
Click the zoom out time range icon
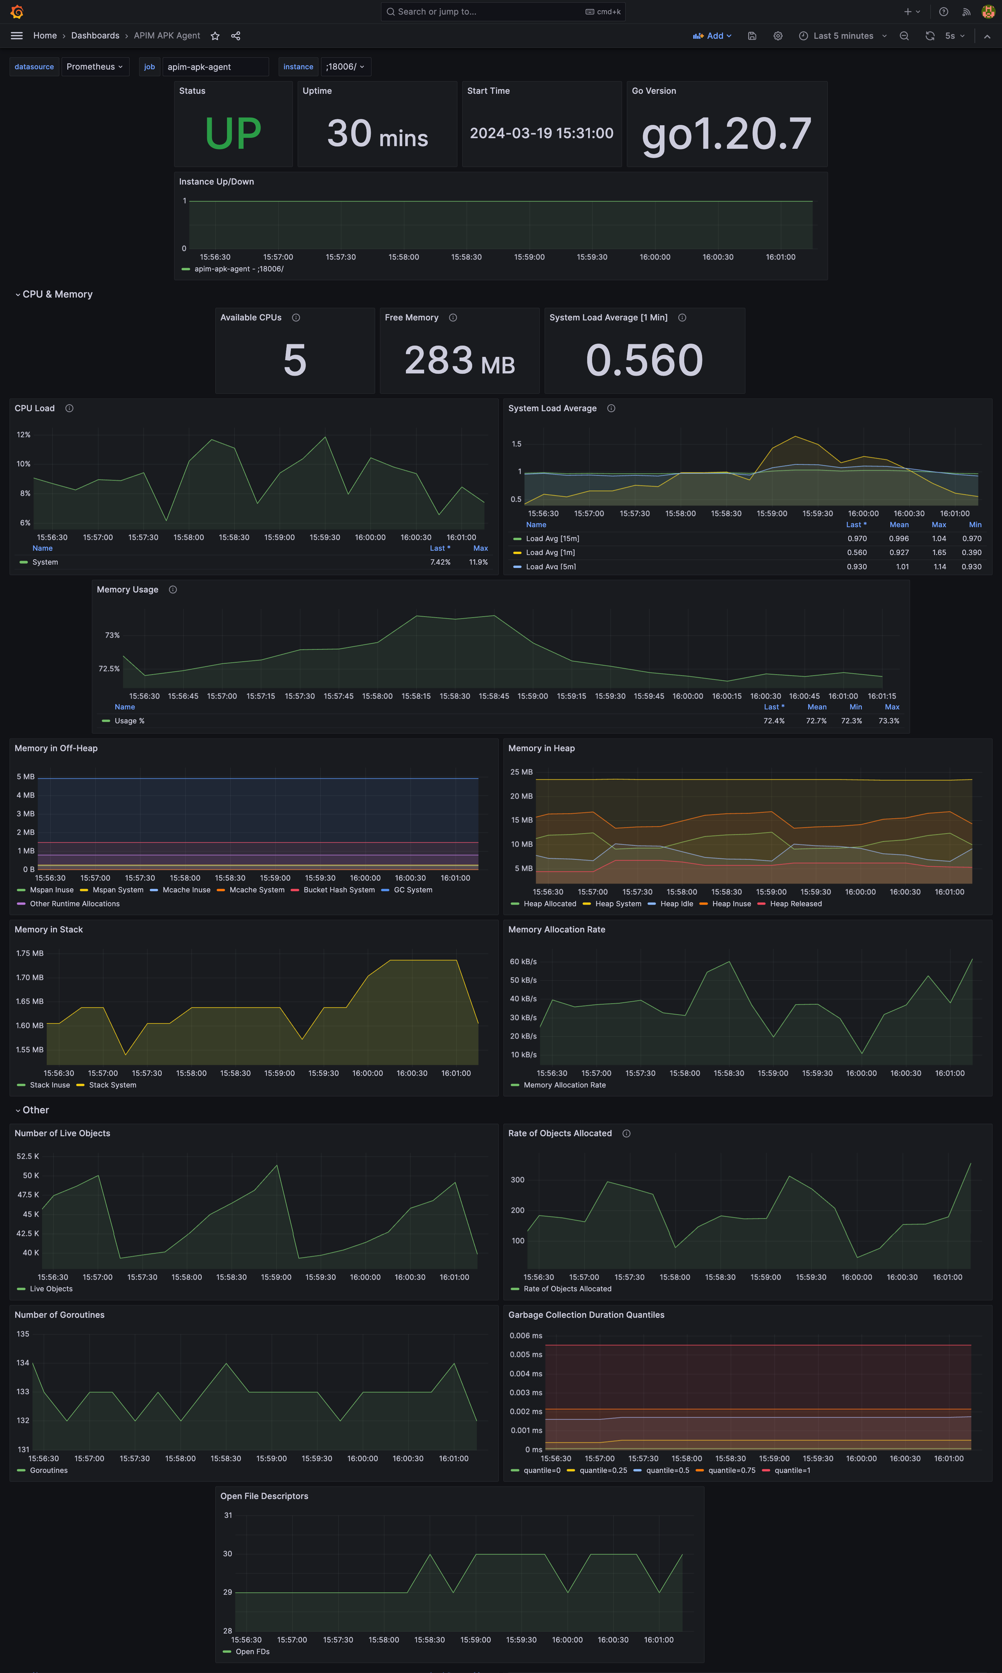(904, 36)
